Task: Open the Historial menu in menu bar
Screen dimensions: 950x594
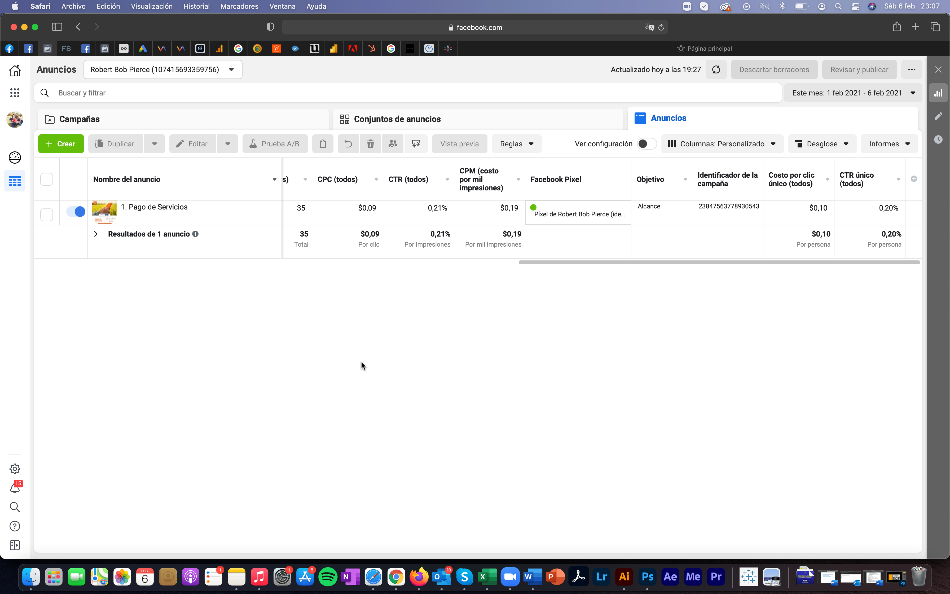Action: tap(196, 6)
